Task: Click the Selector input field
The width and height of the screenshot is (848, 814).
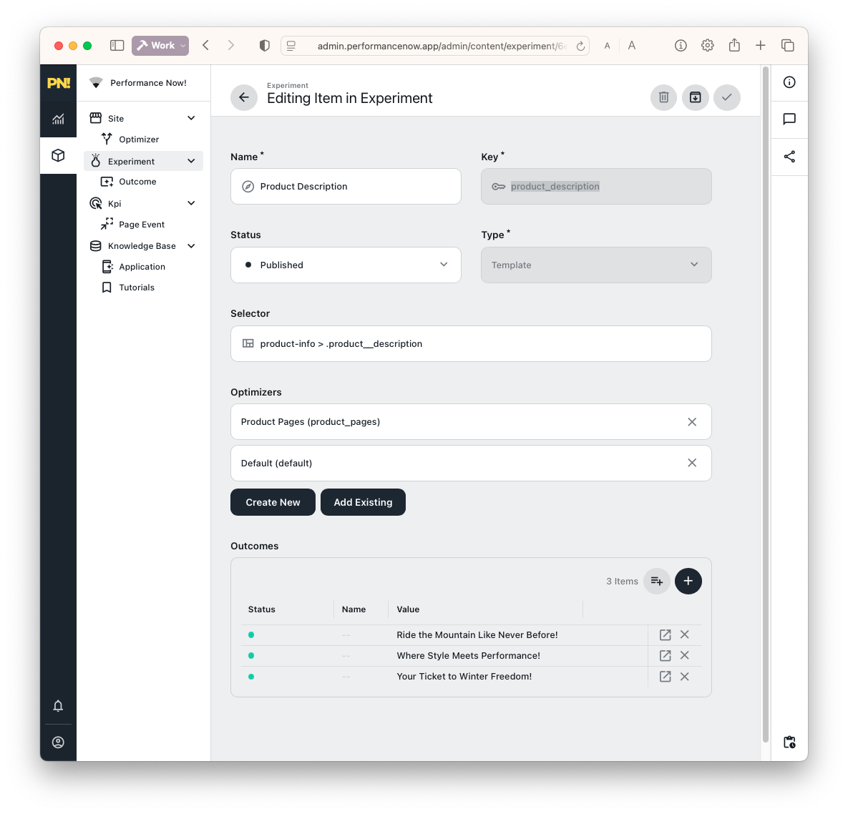Action: click(471, 344)
